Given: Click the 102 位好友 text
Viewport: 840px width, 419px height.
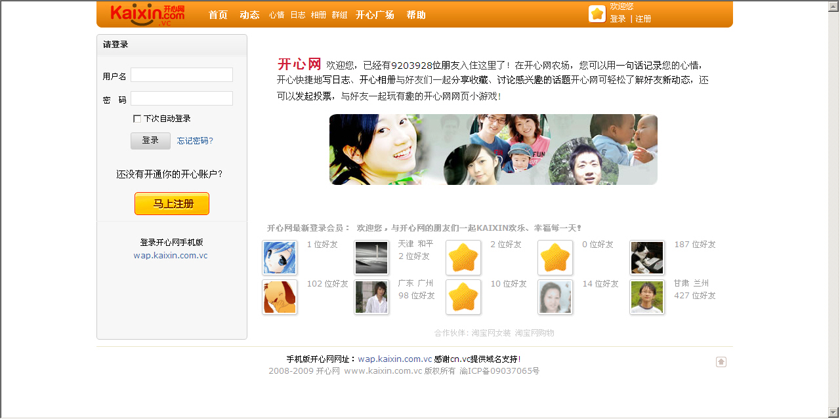Looking at the screenshot, I should click(327, 284).
